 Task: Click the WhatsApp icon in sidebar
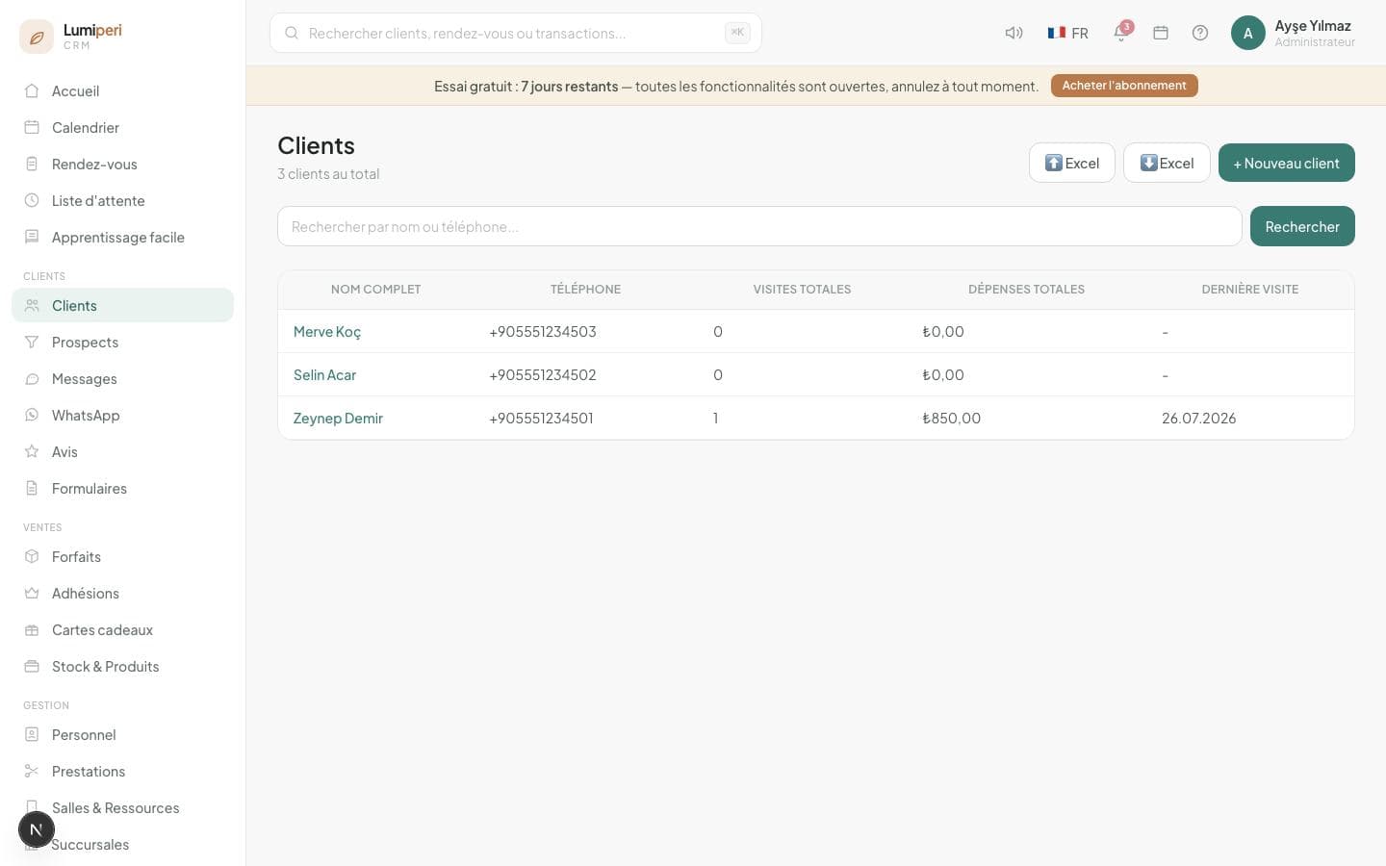[32, 415]
